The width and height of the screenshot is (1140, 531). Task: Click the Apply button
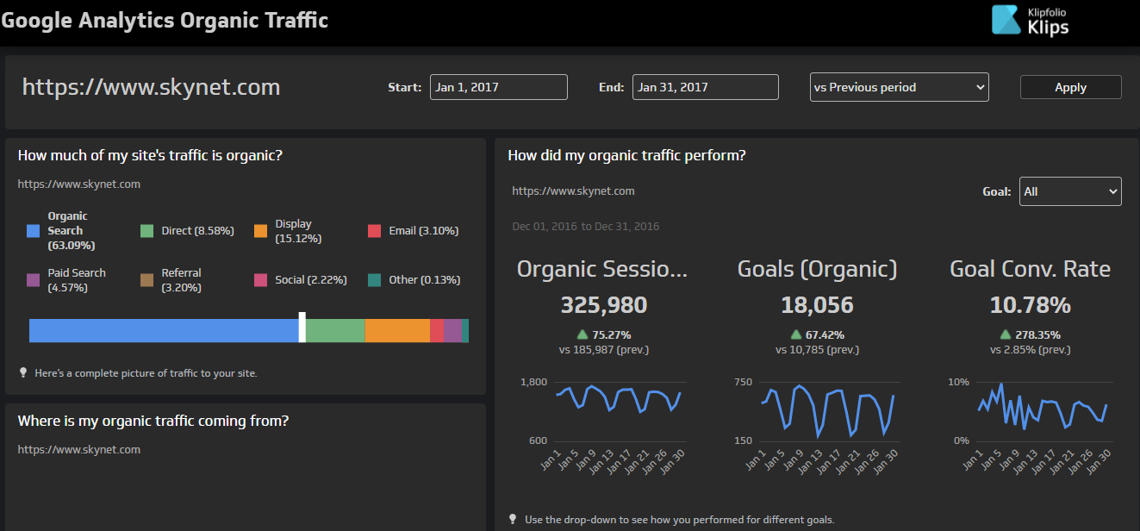(1071, 87)
